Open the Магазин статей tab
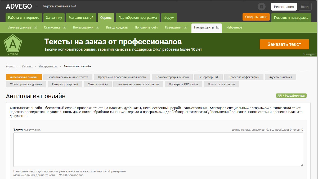The width and height of the screenshot is (318, 179). tap(81, 18)
